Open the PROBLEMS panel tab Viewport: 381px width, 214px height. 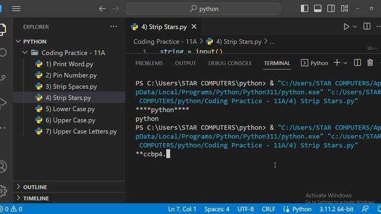(x=149, y=63)
